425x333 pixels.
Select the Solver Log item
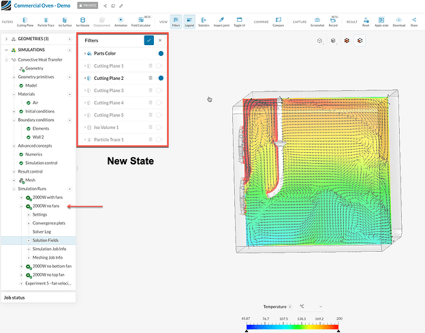point(42,231)
